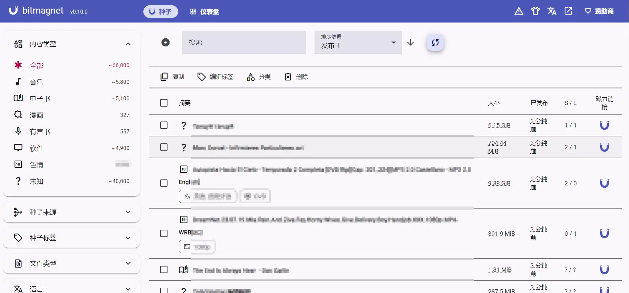Select the checkbox for the 391.9 MiB torrent
Image resolution: width=629 pixels, height=293 pixels.
[164, 233]
